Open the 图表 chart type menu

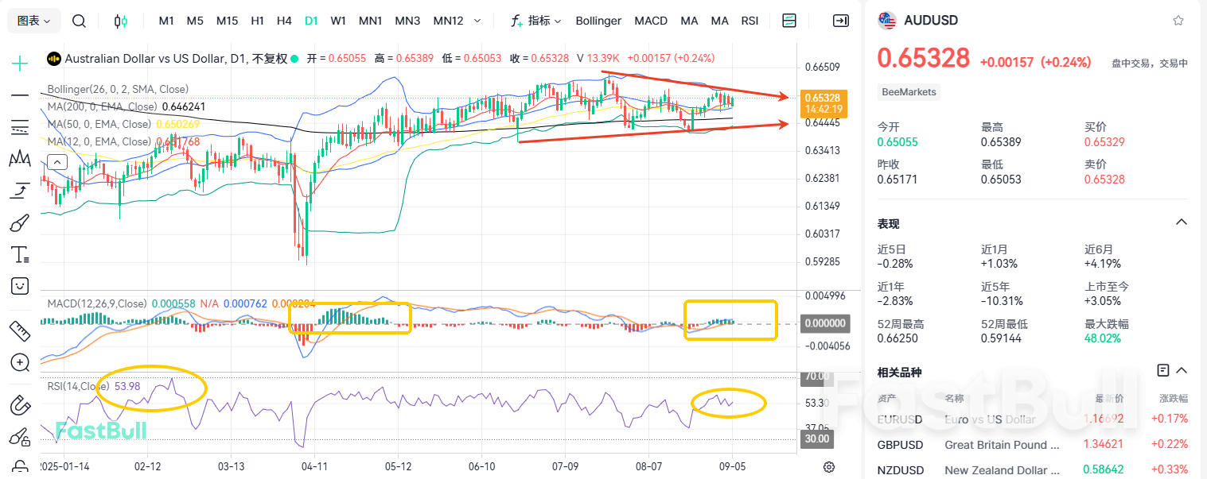(32, 20)
